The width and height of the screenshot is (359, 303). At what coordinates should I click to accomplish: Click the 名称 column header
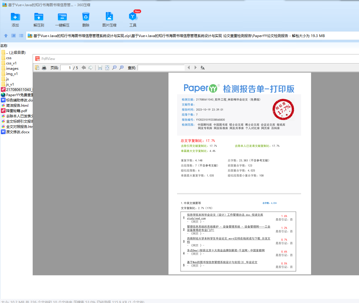[4, 46]
